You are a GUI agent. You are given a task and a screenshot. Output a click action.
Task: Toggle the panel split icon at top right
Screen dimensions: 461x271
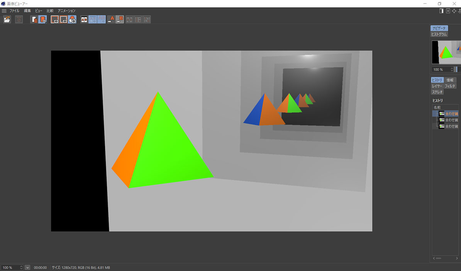tap(441, 11)
